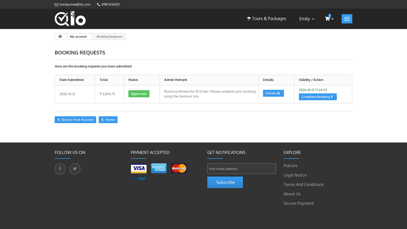Open the About Us footer link
The height and width of the screenshot is (229, 407).
coord(292,194)
